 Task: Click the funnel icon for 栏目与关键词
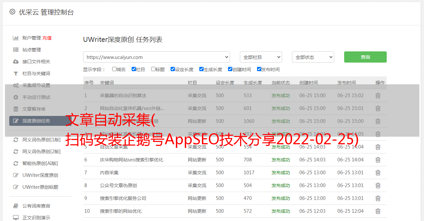point(16,73)
